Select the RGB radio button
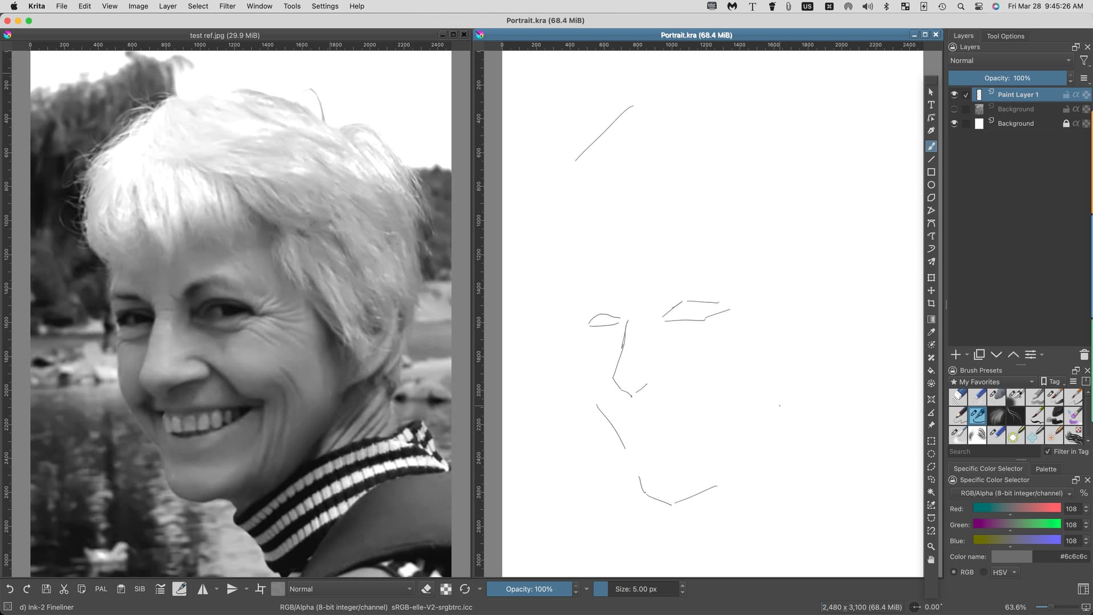 [954, 572]
